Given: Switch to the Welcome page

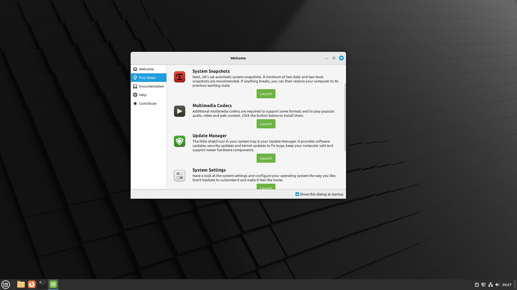Looking at the screenshot, I should (149, 69).
